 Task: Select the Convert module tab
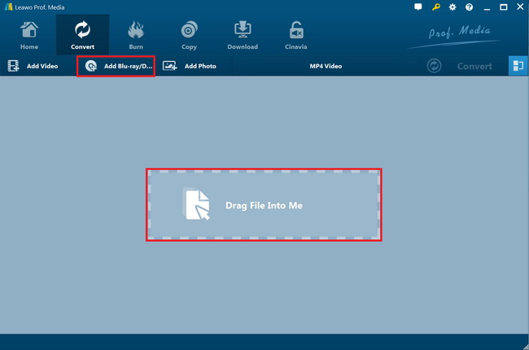tap(82, 35)
